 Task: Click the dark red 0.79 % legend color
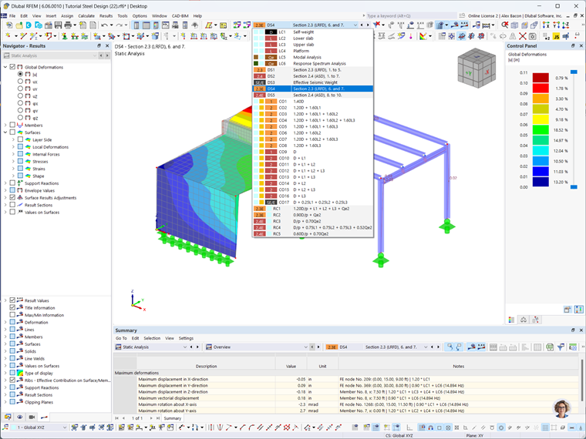tap(541, 78)
